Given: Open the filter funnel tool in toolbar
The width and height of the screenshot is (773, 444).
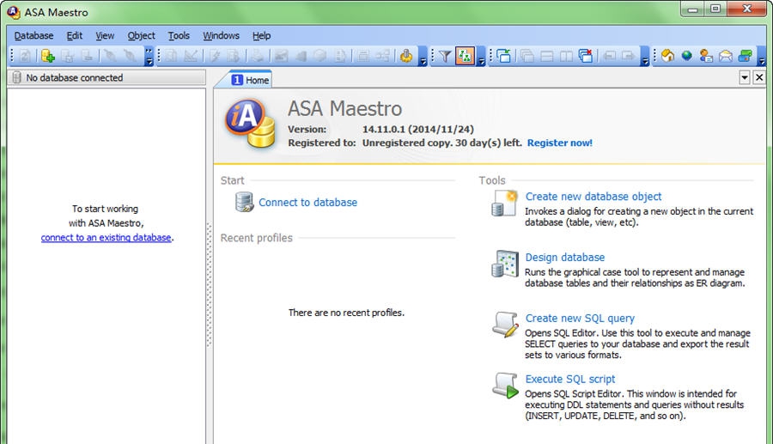Looking at the screenshot, I should point(445,57).
